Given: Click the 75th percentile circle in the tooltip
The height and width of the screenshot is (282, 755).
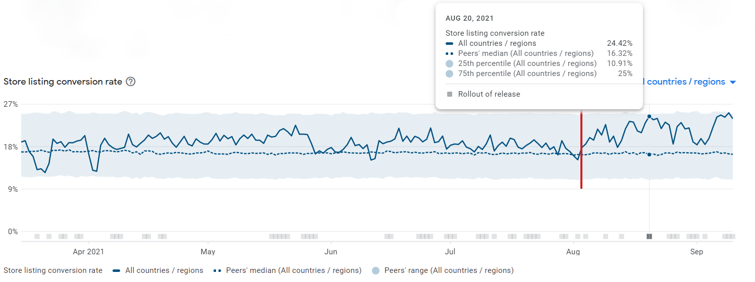Looking at the screenshot, I should 449,74.
